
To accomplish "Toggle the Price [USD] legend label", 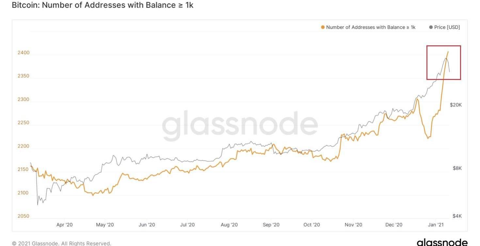I will [x=447, y=27].
